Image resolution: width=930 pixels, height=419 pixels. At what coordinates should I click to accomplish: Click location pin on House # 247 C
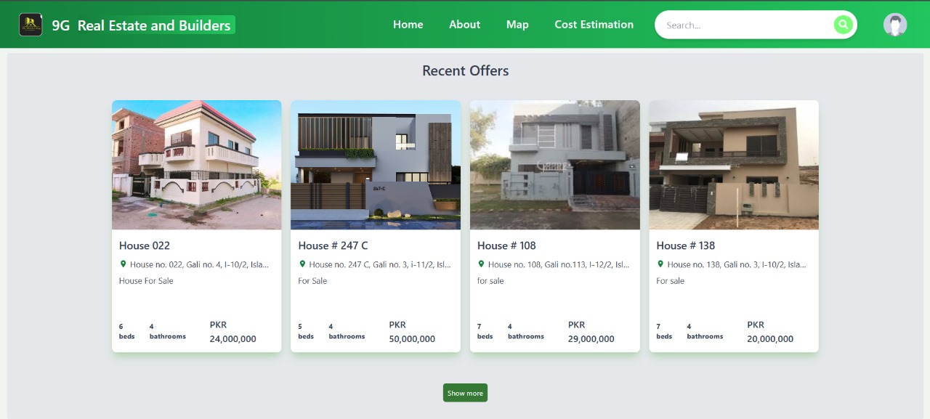coord(302,264)
